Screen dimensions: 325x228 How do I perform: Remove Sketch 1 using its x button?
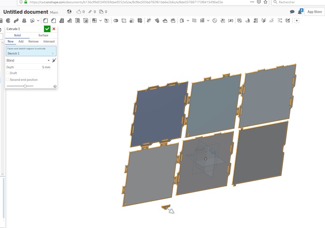click(52, 53)
